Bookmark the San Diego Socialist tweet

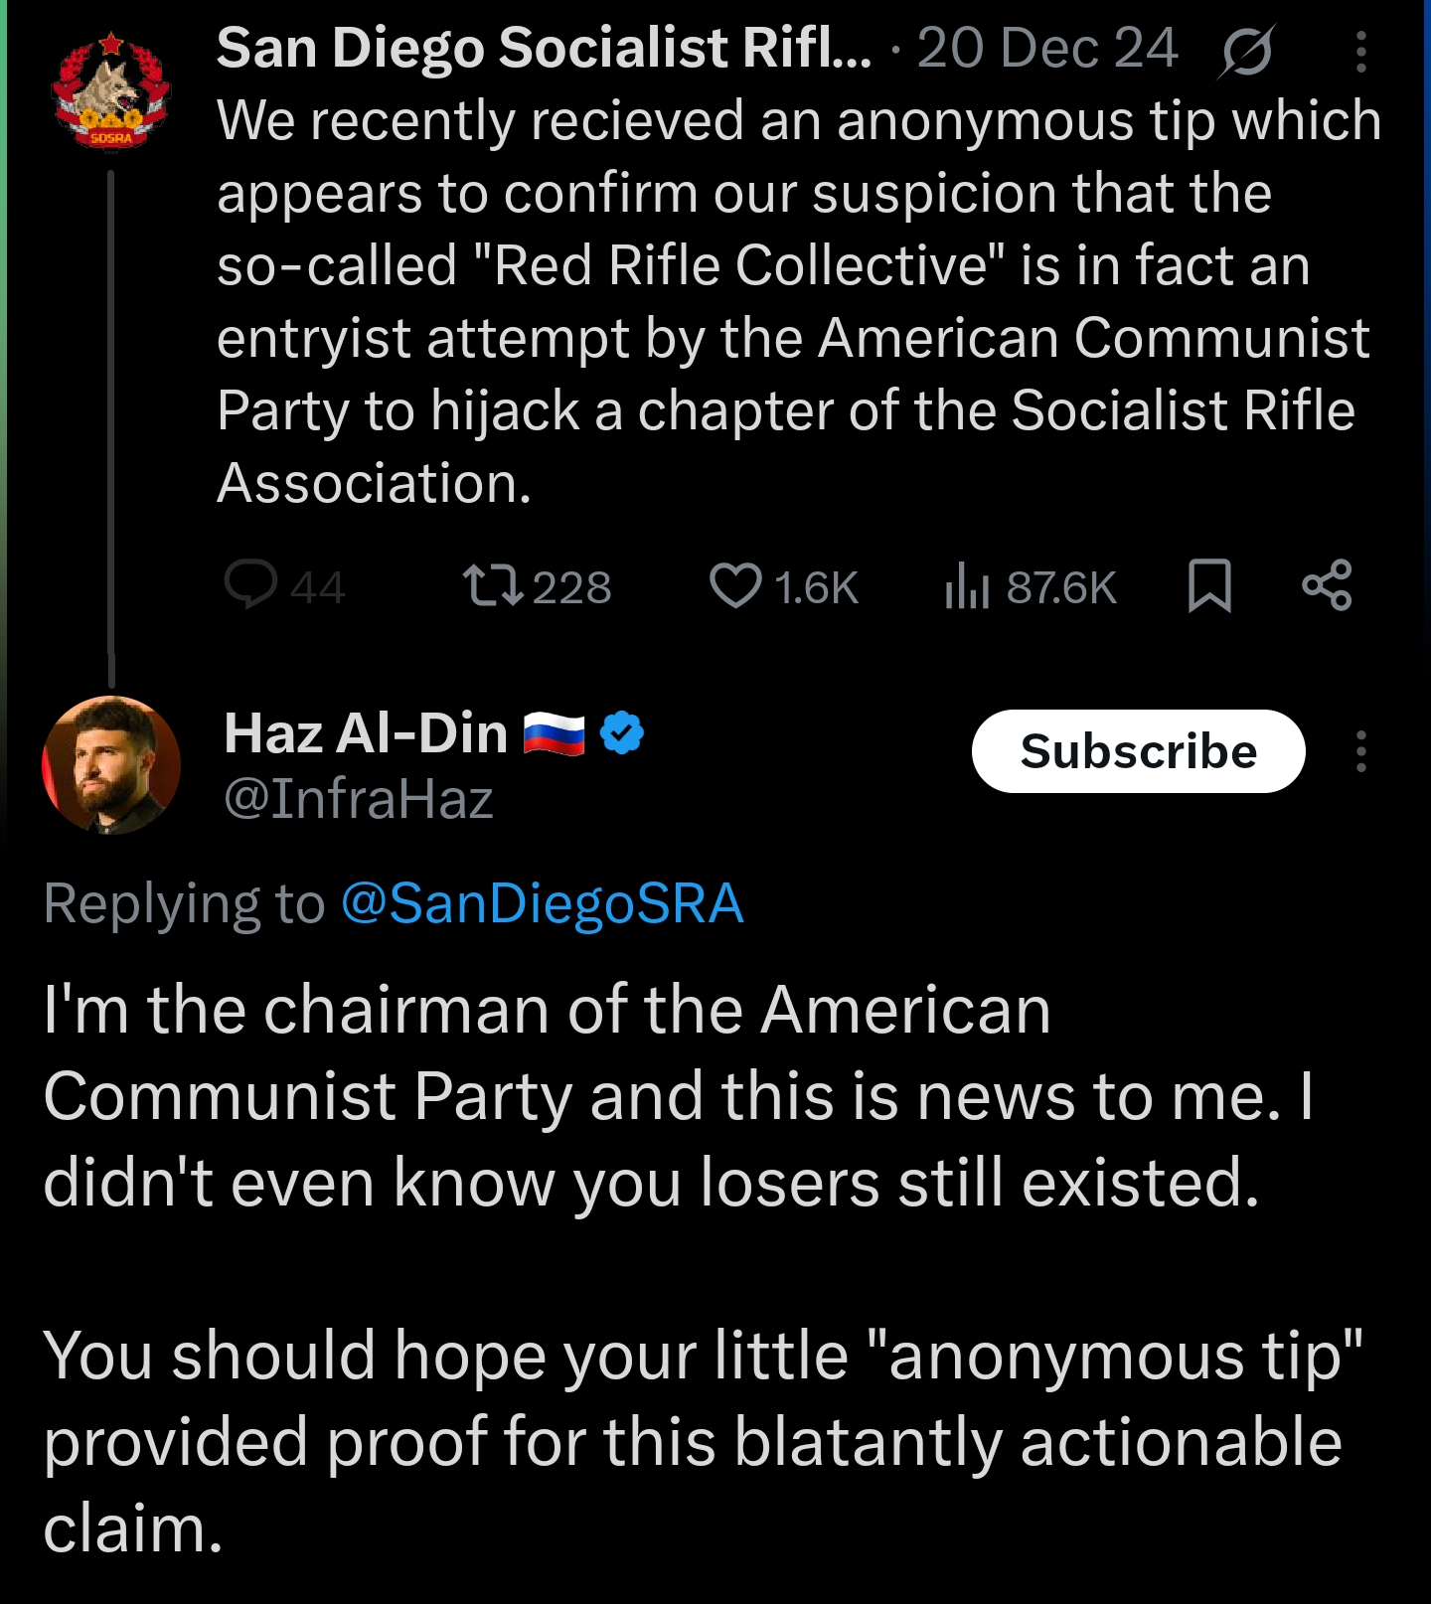pos(1209,585)
